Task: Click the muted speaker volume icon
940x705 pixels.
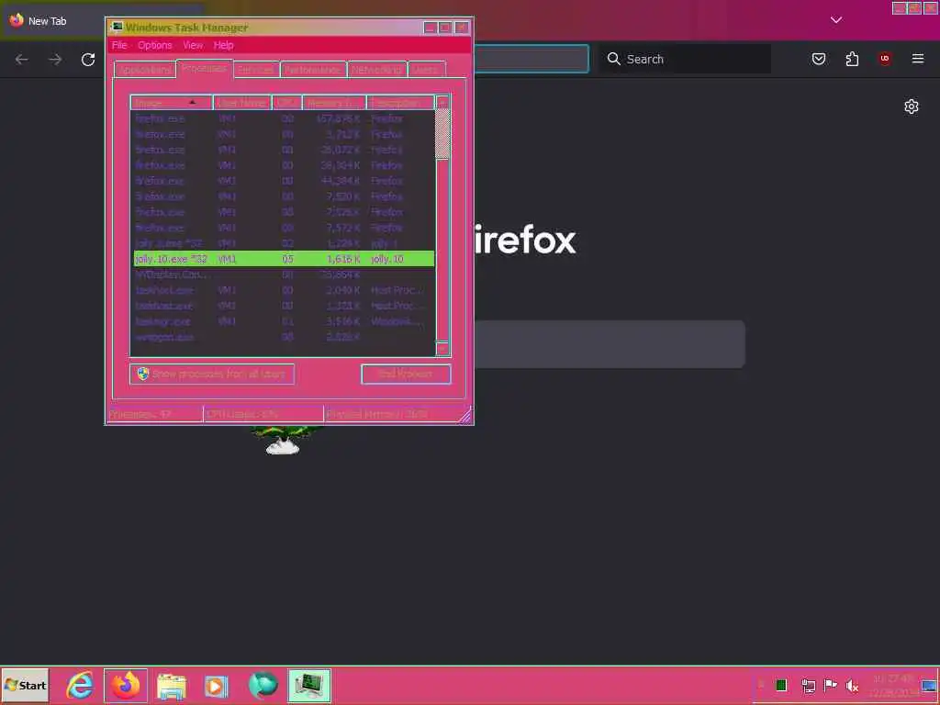Action: coord(852,685)
